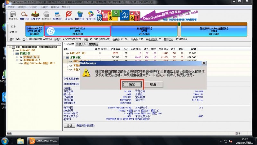Click the 分析 analyze button

[69, 125]
